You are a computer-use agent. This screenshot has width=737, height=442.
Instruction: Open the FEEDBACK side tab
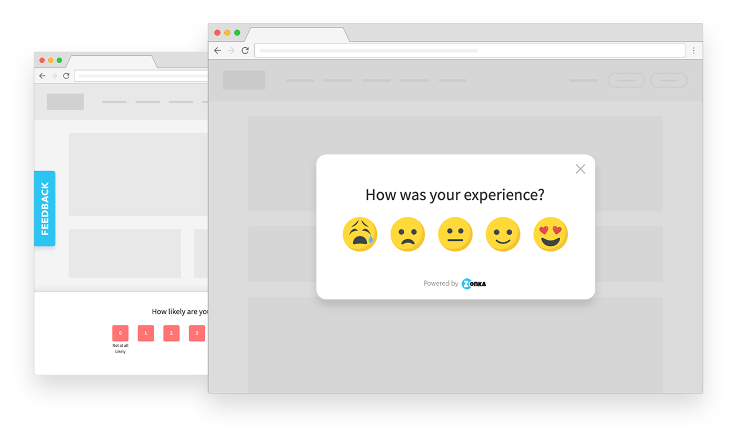click(45, 208)
